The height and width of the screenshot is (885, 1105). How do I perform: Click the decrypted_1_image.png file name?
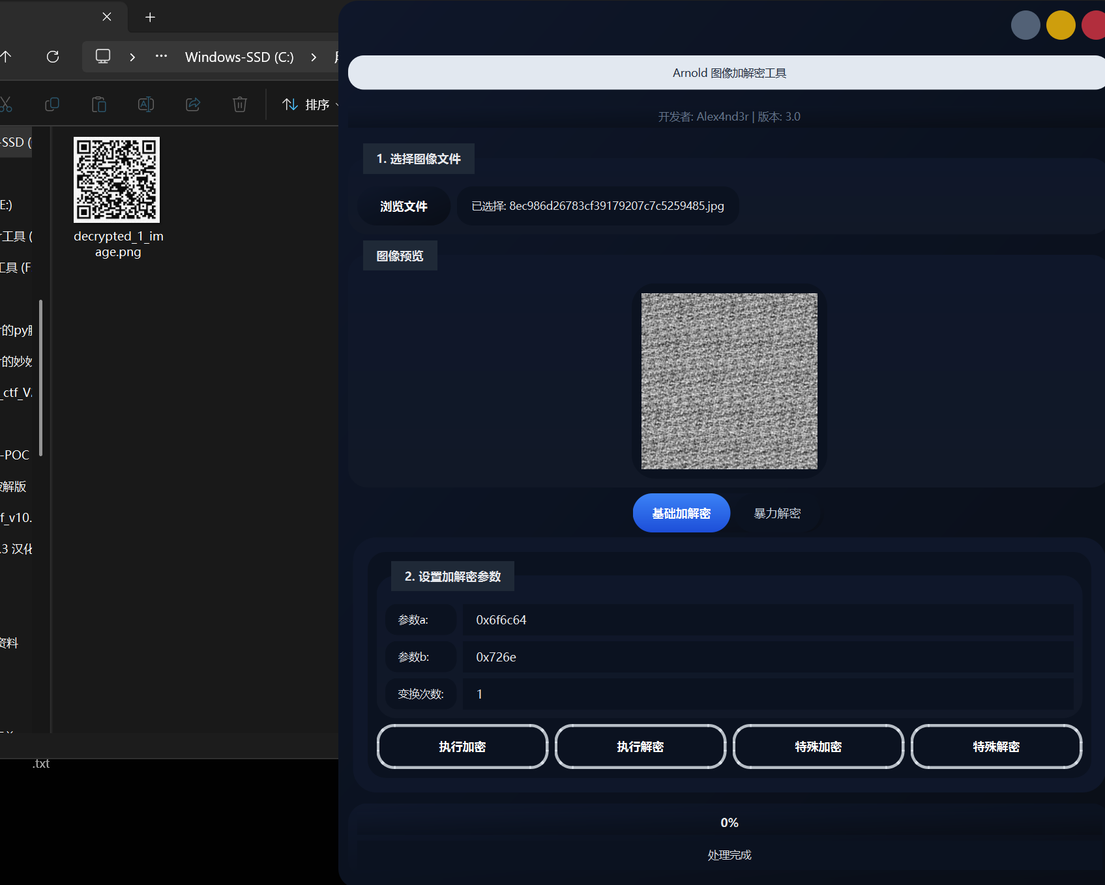coord(118,244)
